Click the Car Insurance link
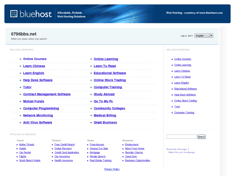This screenshot has height=176, width=235. (x=62, y=156)
